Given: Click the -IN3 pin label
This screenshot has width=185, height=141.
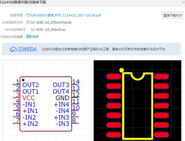Looking at the screenshot, I should click(x=62, y=124).
